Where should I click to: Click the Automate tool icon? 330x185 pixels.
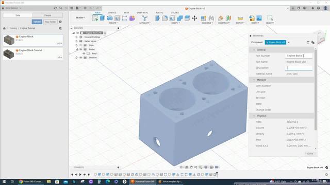coord(144,18)
